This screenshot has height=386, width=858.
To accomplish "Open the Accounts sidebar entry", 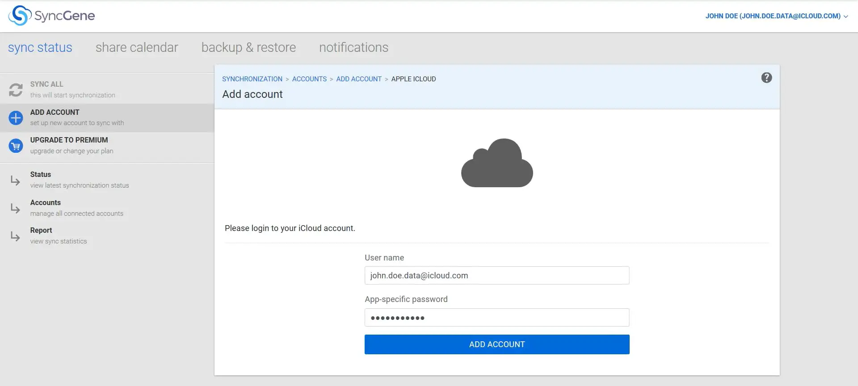I will (x=107, y=208).
